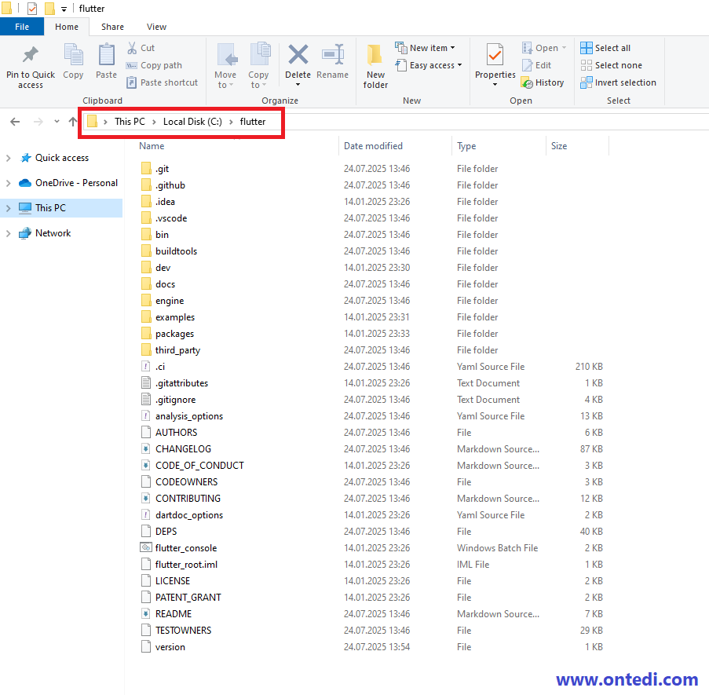
Task: Sort by Size column header
Action: [x=559, y=146]
